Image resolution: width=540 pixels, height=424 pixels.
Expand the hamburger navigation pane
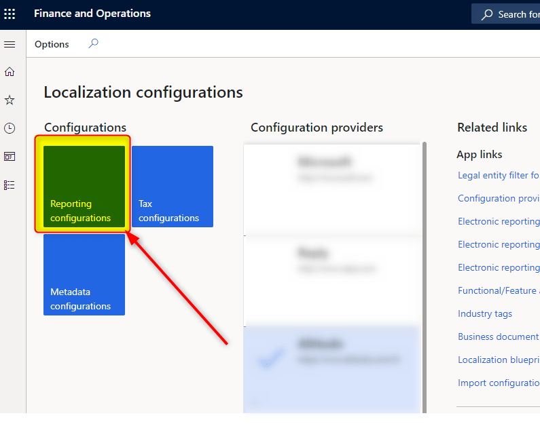click(x=10, y=44)
